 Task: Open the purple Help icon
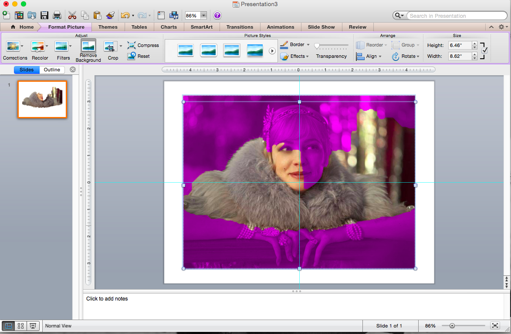click(x=217, y=15)
